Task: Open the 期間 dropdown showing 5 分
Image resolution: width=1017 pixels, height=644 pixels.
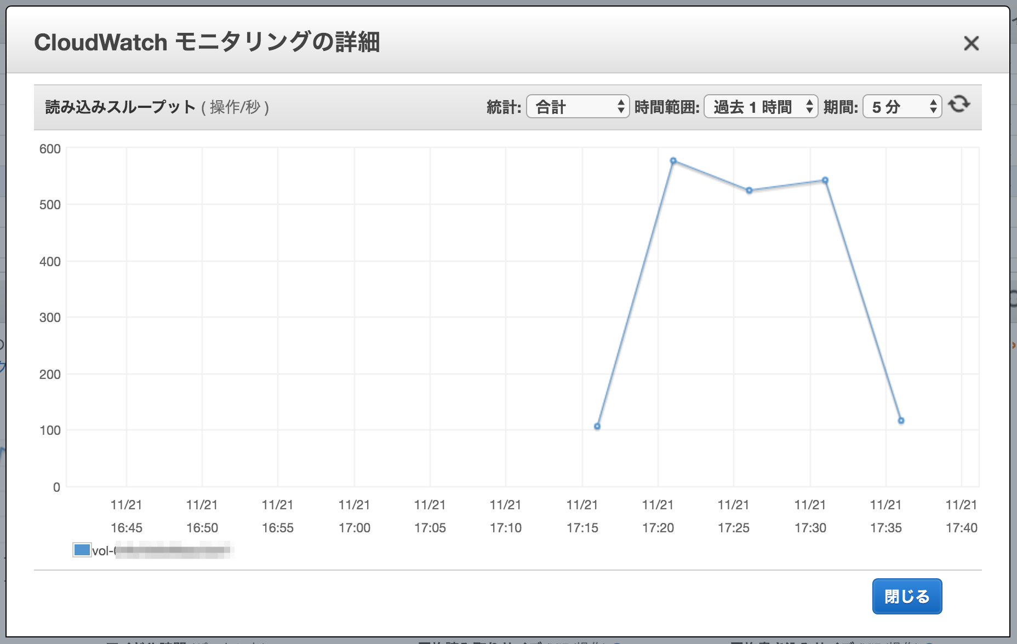Action: (x=902, y=106)
